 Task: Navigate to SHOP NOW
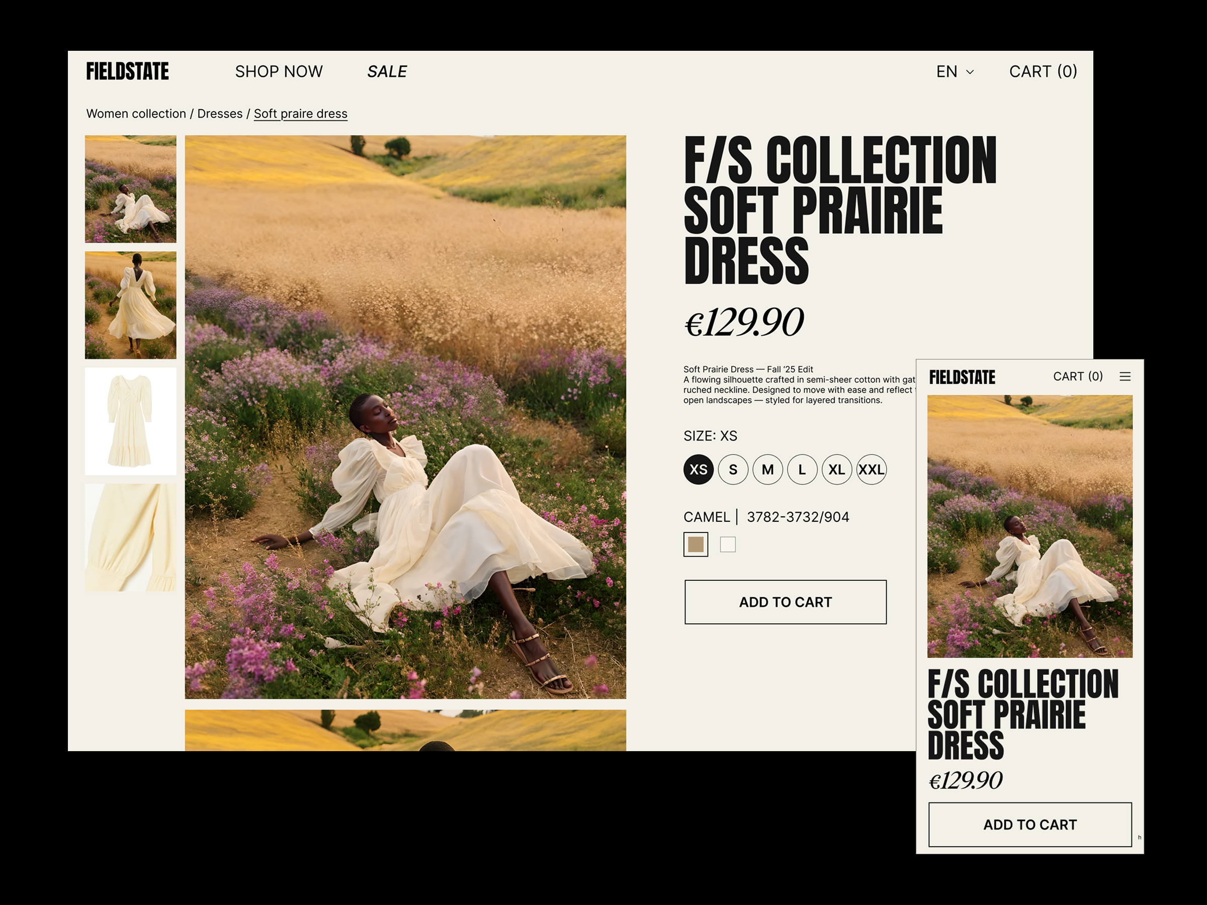coord(279,71)
